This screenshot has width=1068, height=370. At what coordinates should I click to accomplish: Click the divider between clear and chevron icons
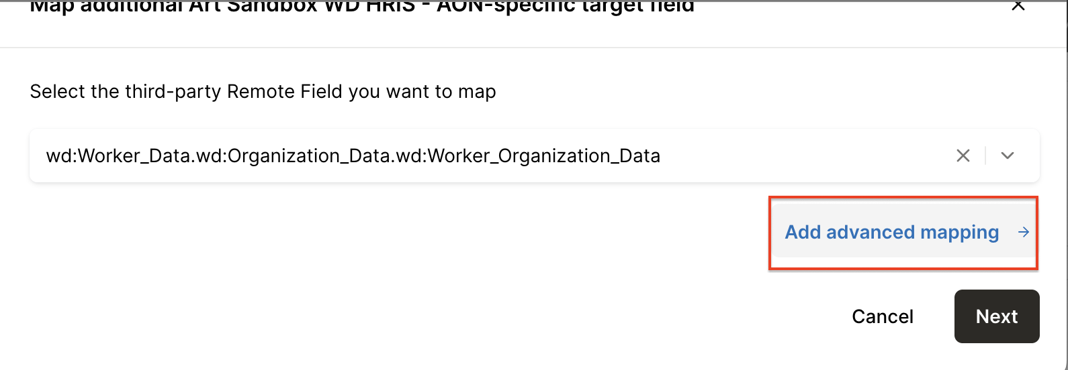coord(985,156)
